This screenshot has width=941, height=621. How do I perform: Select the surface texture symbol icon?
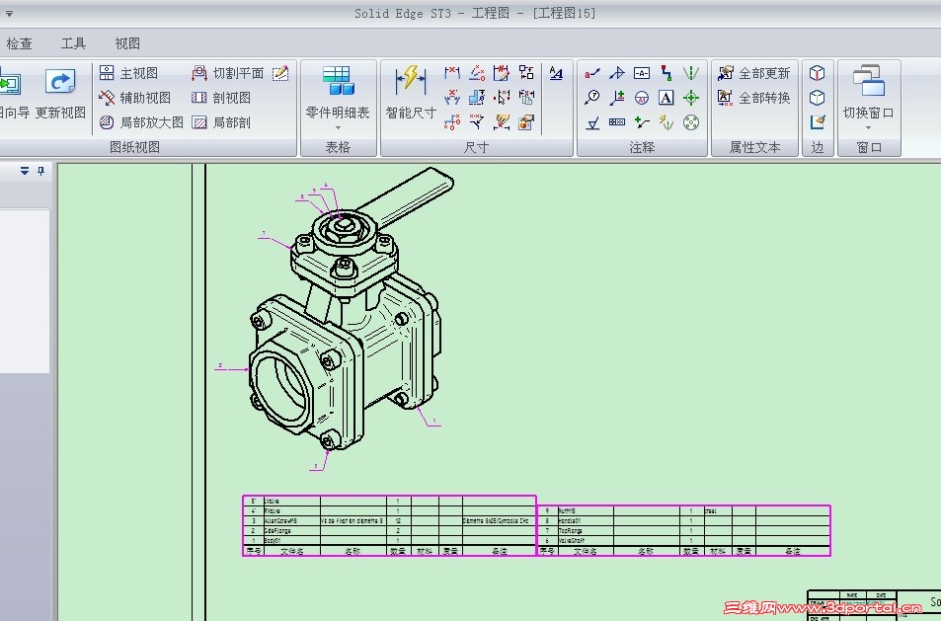tap(592, 122)
